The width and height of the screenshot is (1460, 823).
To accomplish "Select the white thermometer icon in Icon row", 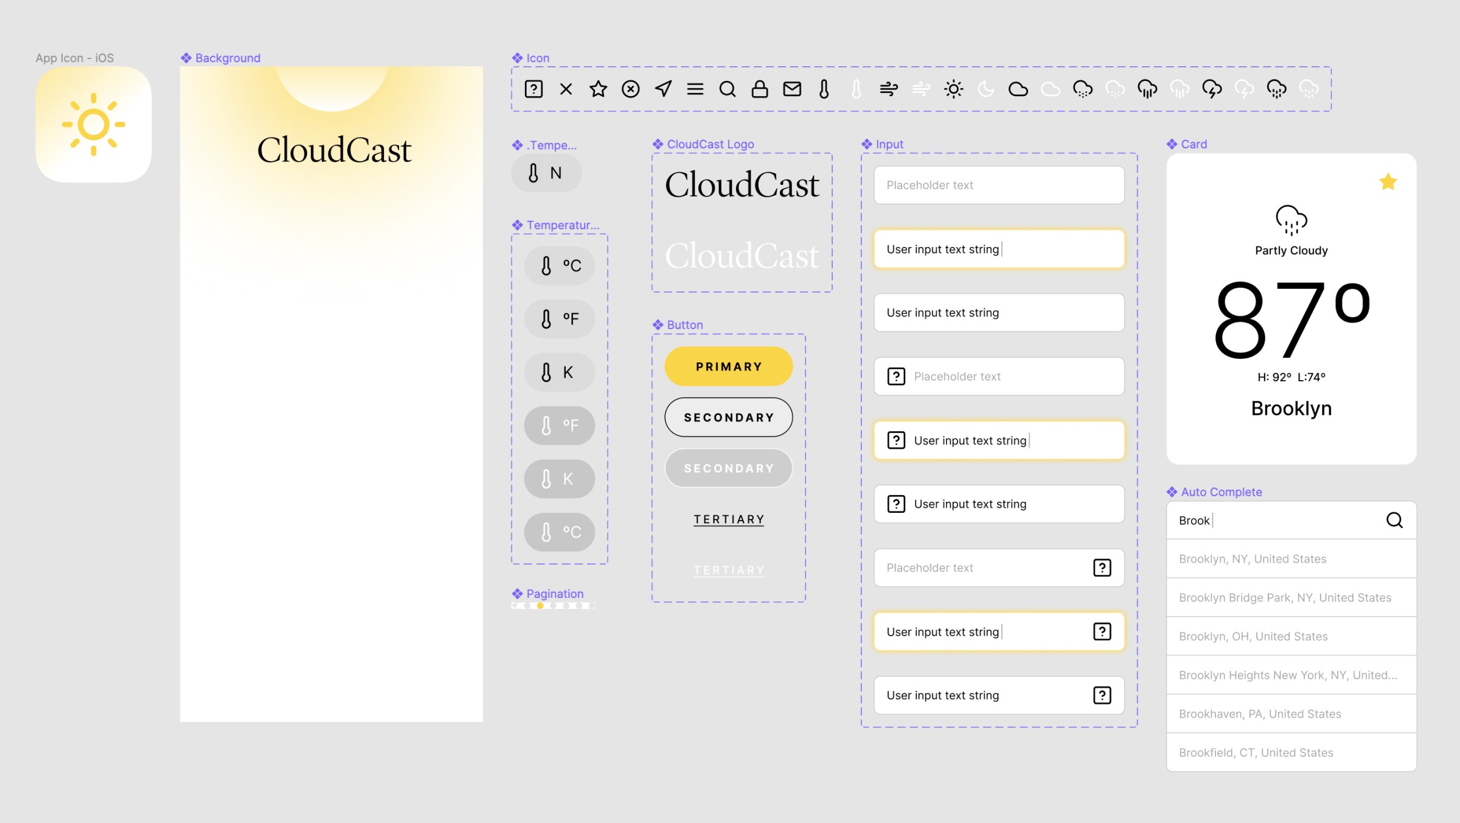I will coord(857,89).
